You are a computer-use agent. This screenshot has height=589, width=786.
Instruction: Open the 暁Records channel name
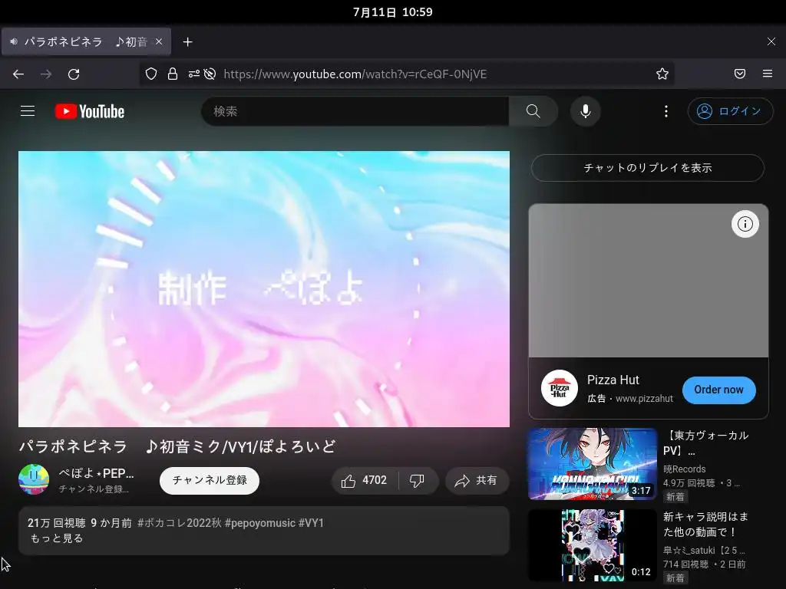(x=684, y=469)
